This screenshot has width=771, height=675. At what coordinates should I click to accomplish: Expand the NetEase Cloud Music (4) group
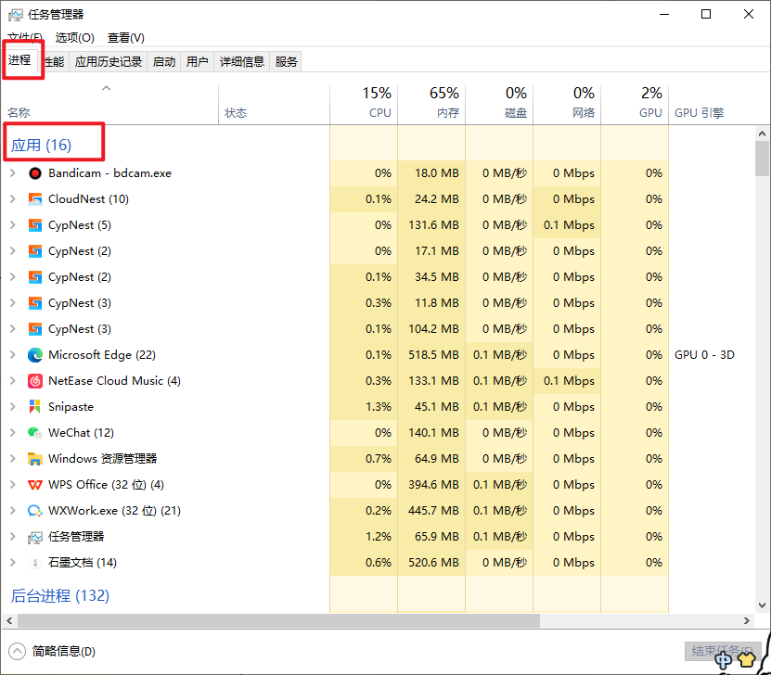click(13, 381)
